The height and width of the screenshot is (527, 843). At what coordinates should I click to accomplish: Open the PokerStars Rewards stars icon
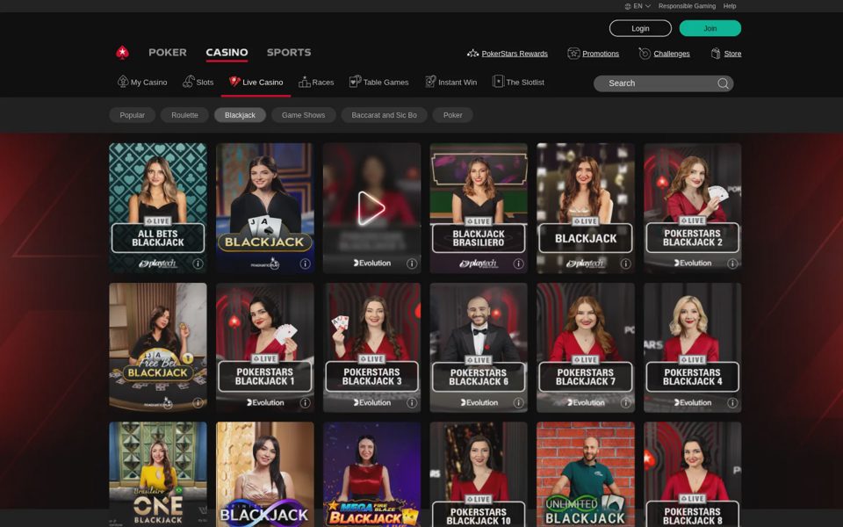[472, 54]
